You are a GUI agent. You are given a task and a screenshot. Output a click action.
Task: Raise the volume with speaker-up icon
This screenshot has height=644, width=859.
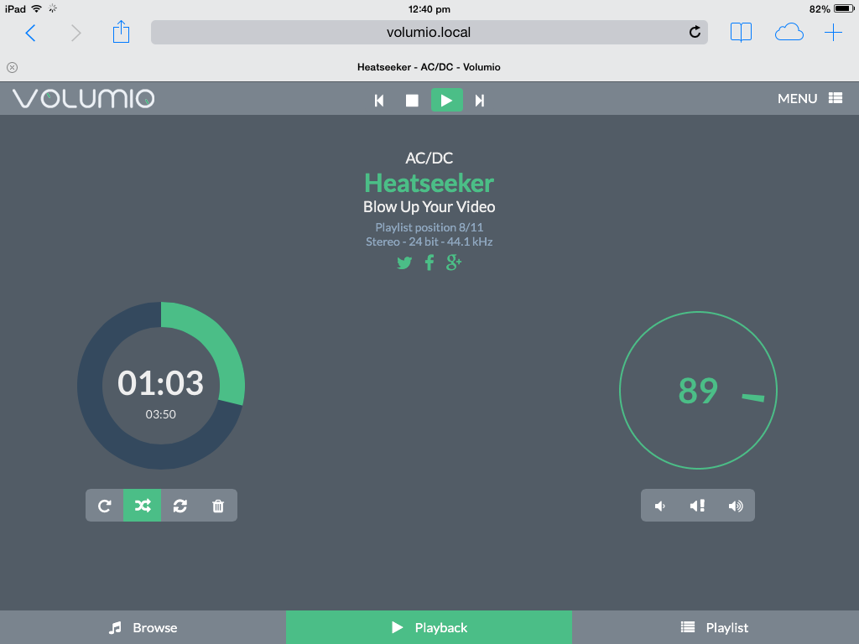(736, 506)
